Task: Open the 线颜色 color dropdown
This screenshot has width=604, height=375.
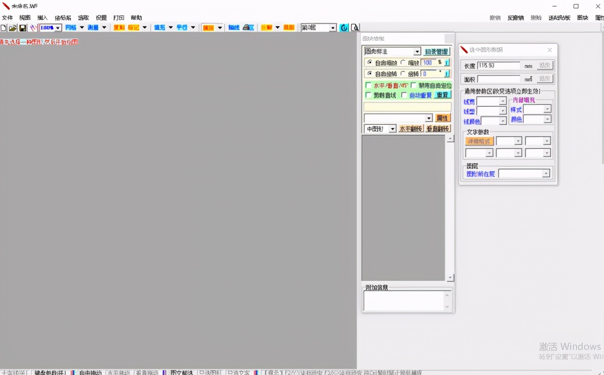Action: 502,121
